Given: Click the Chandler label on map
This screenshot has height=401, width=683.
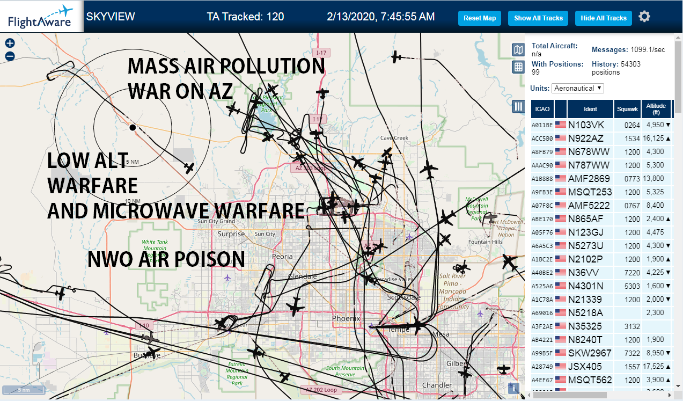Looking at the screenshot, I should (437, 385).
